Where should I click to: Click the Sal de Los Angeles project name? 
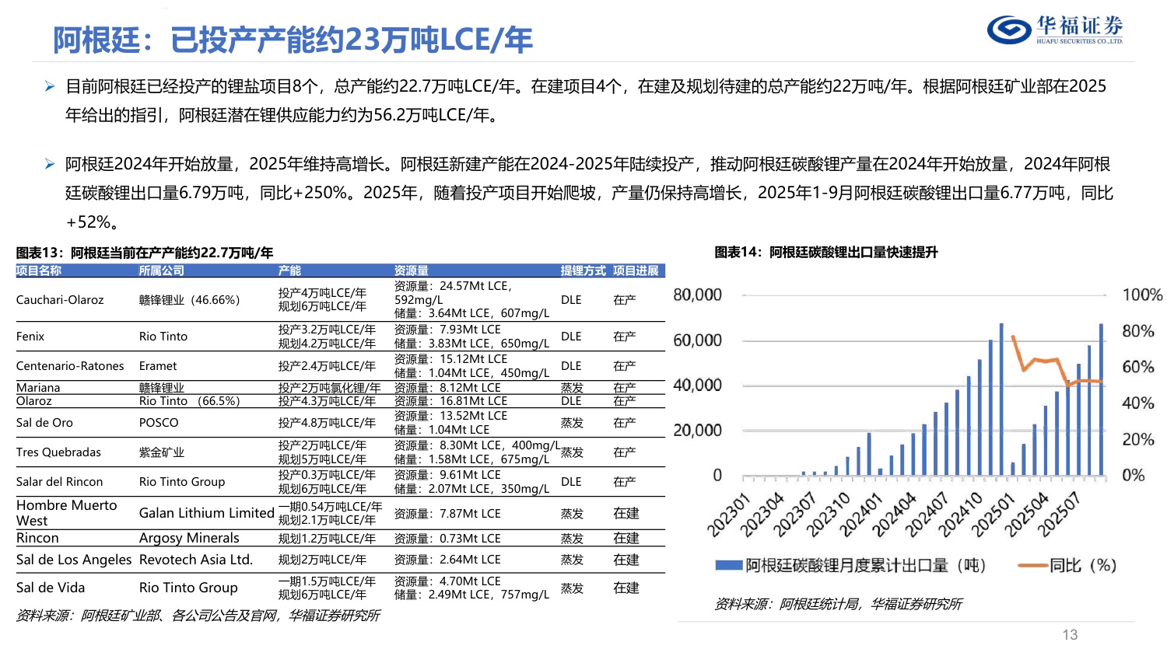point(74,560)
